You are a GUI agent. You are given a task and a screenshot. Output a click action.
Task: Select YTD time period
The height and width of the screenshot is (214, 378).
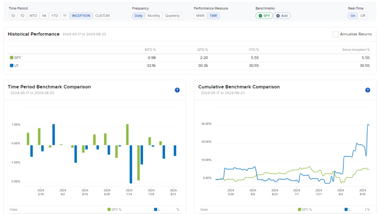pos(55,16)
